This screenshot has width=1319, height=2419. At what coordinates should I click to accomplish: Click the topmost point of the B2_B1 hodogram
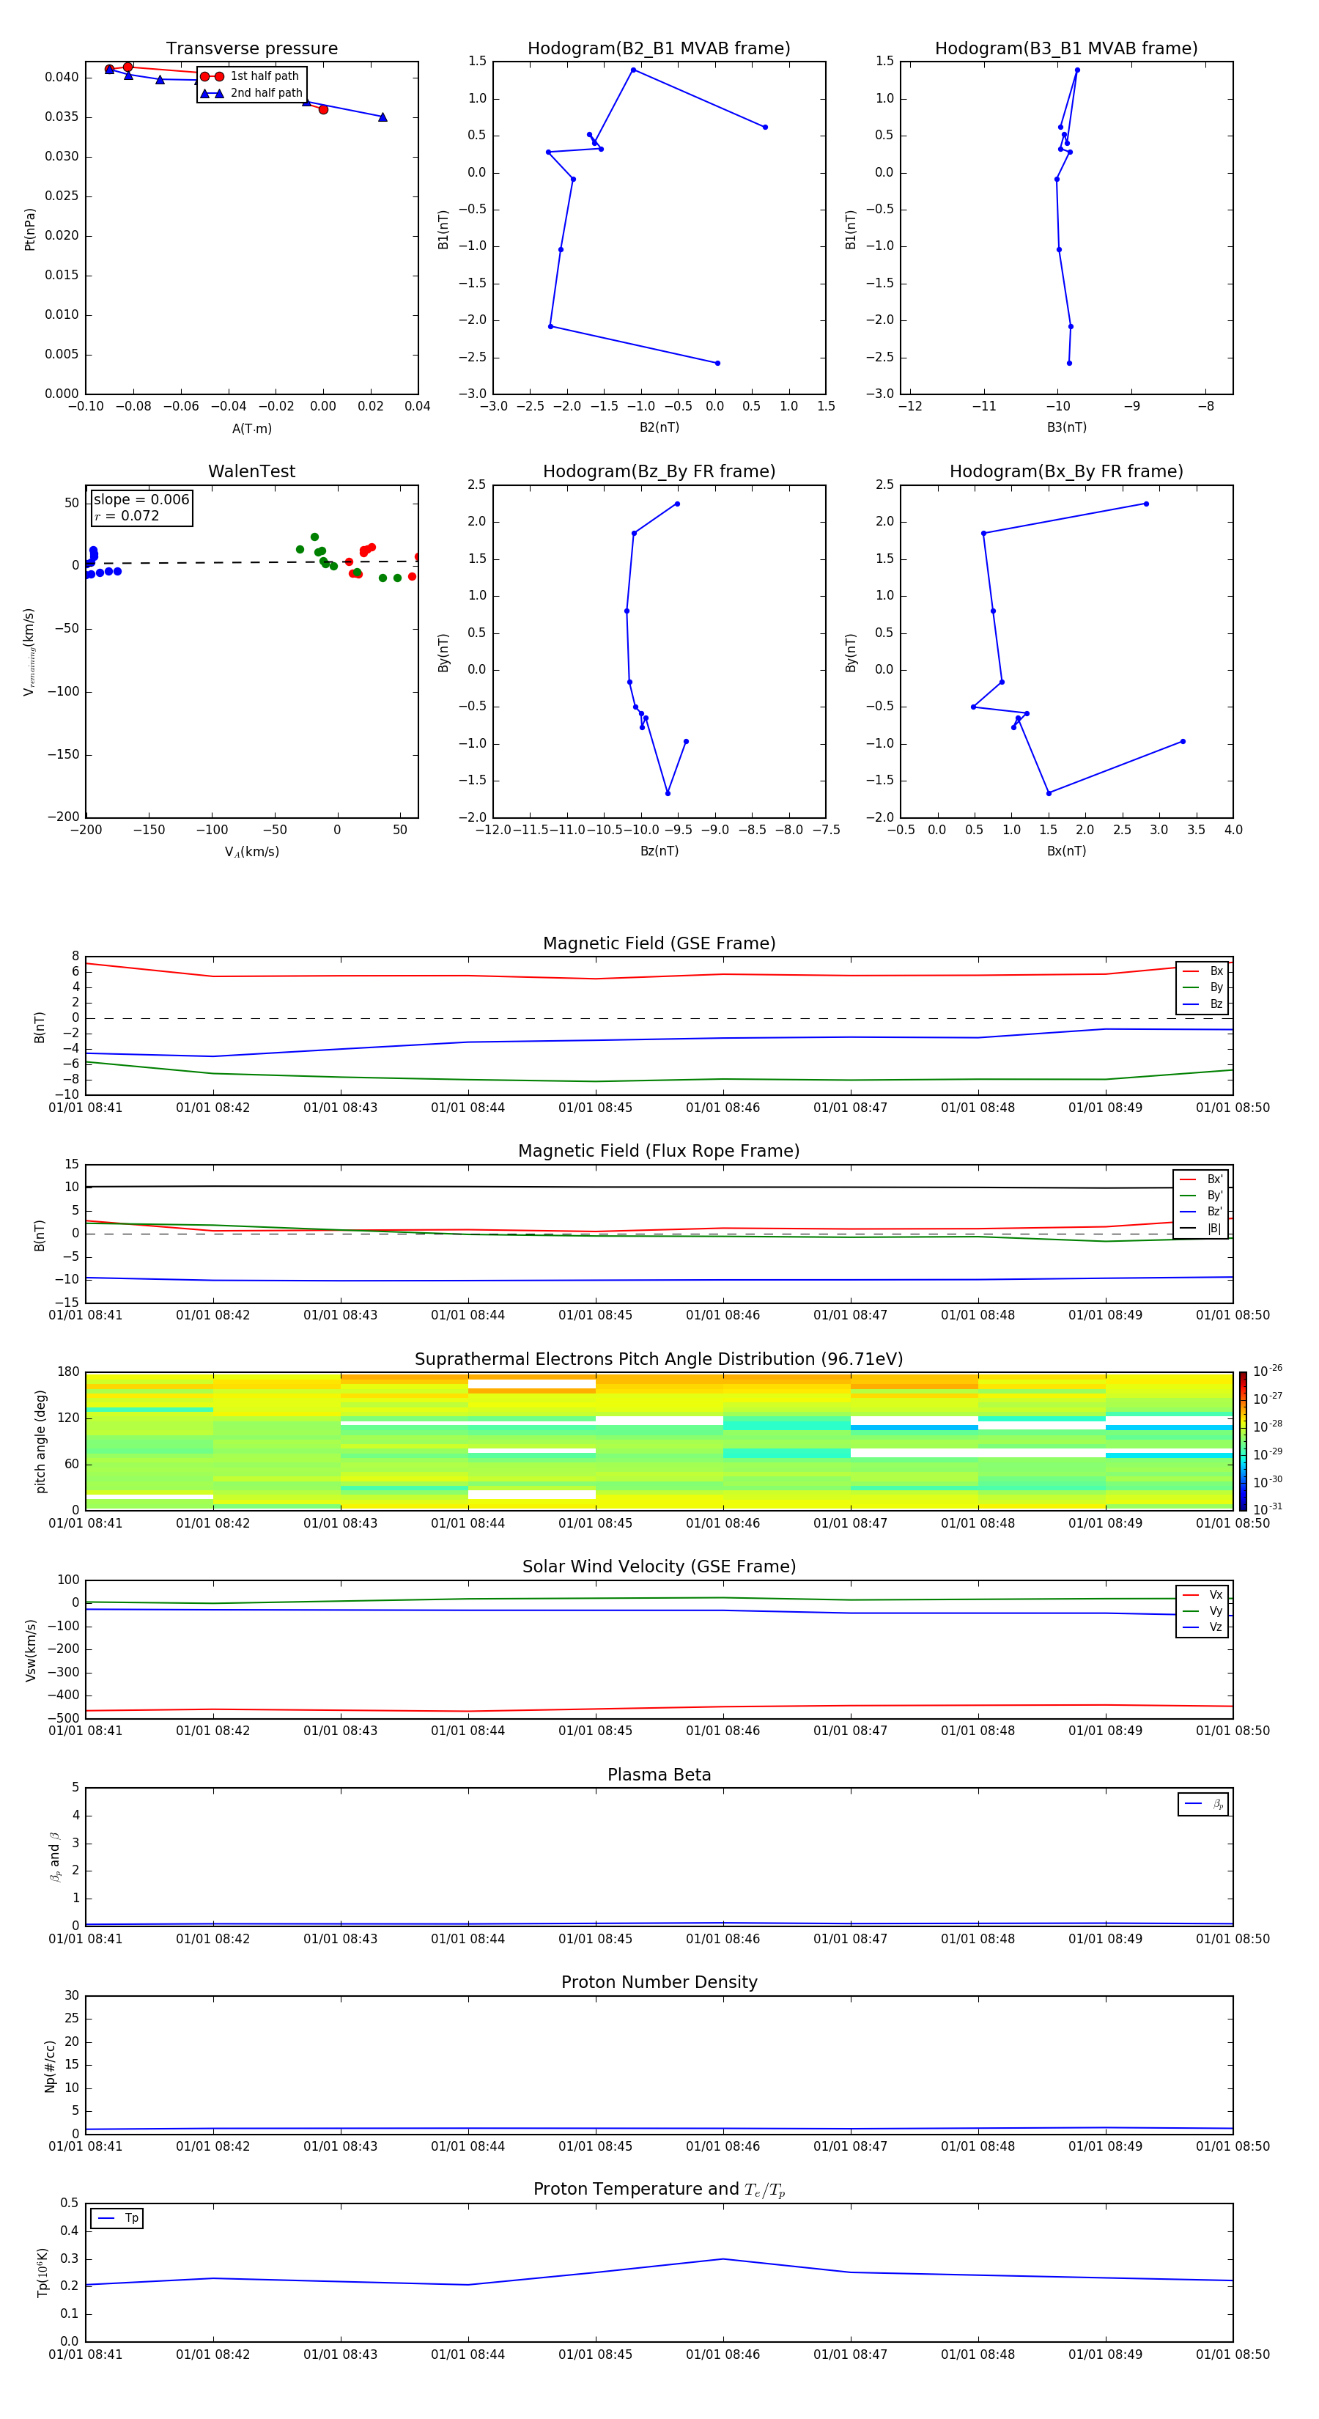(x=634, y=70)
